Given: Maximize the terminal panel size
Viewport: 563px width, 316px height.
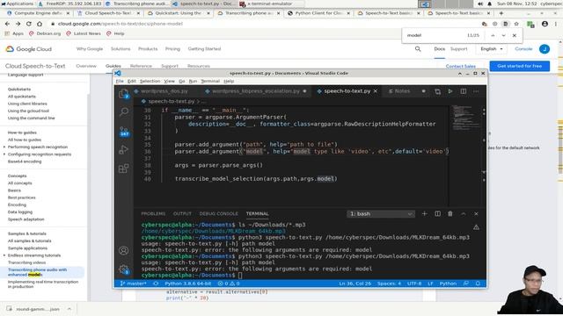Looking at the screenshot, I should pos(464,214).
